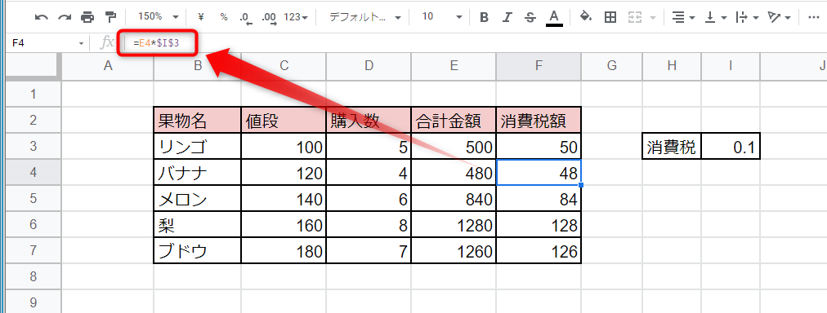Open the 150% zoom dropdown
This screenshot has height=313, width=827.
pyautogui.click(x=159, y=17)
